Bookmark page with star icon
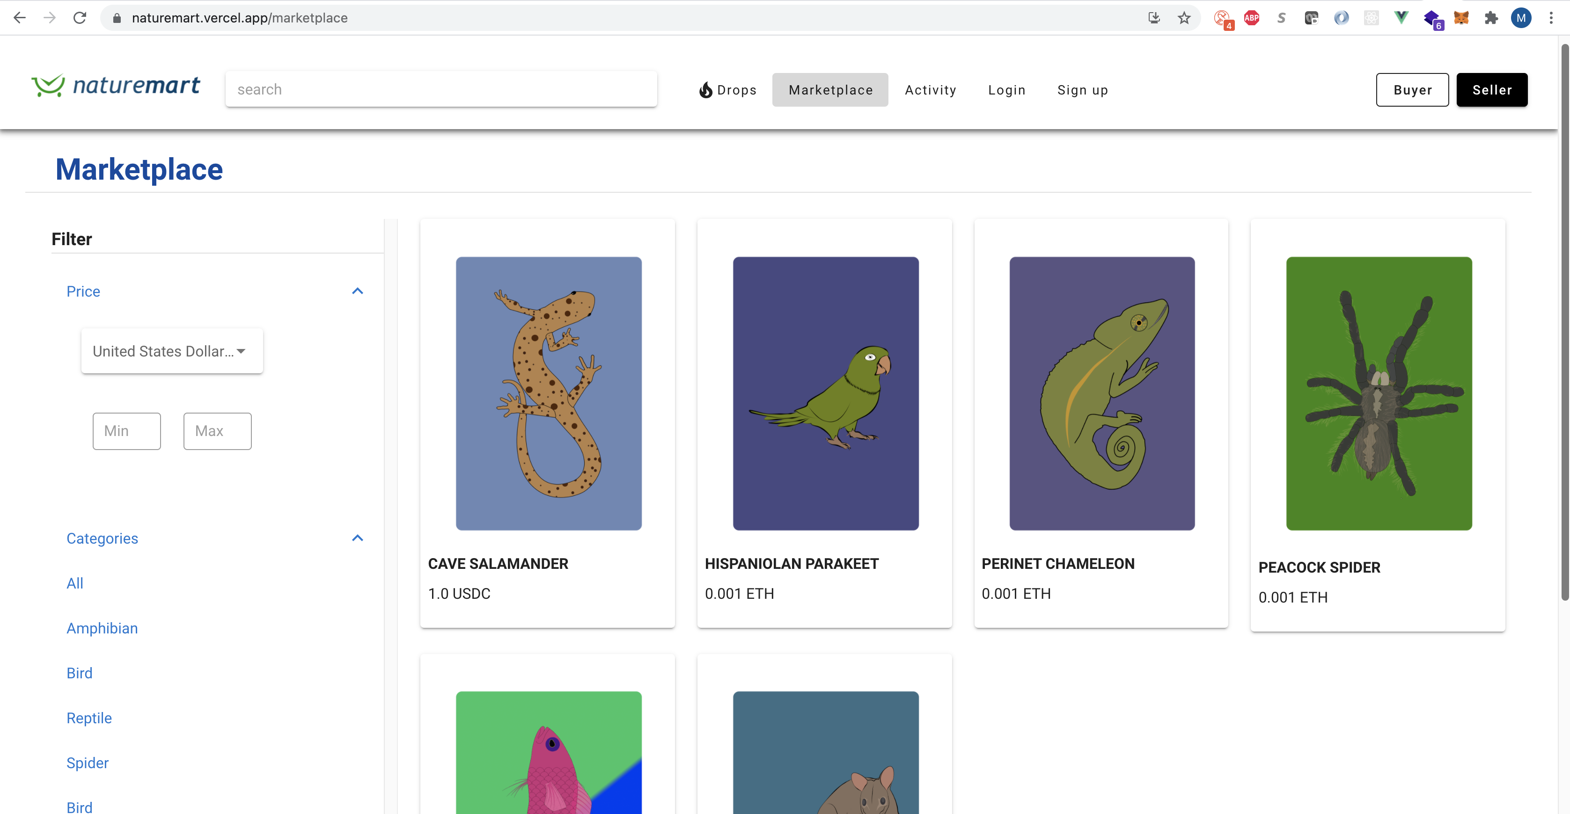1570x814 pixels. pyautogui.click(x=1184, y=18)
